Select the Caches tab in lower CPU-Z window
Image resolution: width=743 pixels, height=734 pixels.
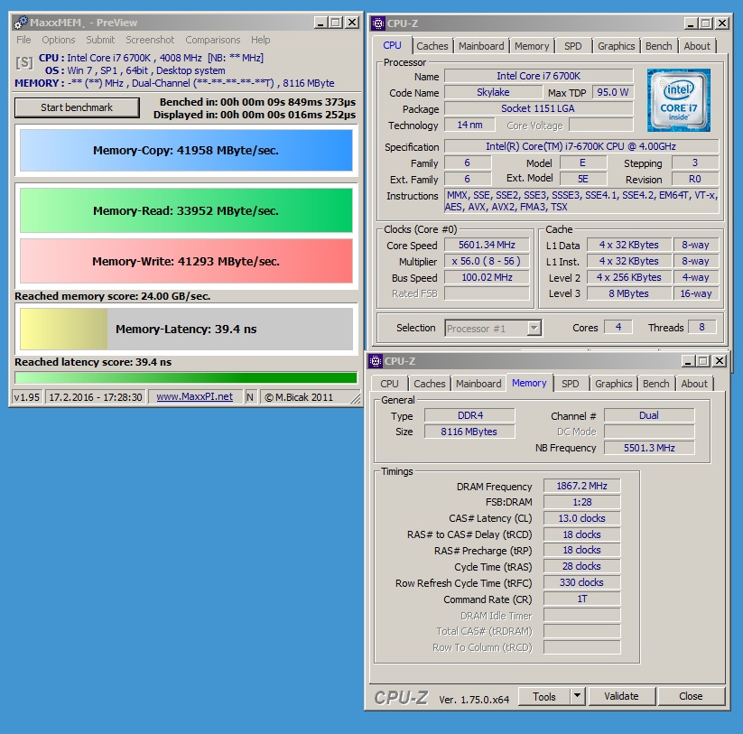pyautogui.click(x=430, y=384)
